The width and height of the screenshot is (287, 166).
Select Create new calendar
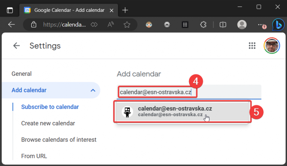[x=48, y=123]
